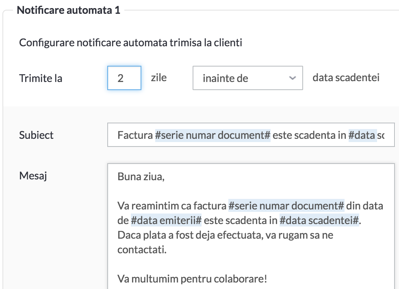Click the word "Factura" in the subject
The width and height of the screenshot is (399, 289).
pos(135,135)
